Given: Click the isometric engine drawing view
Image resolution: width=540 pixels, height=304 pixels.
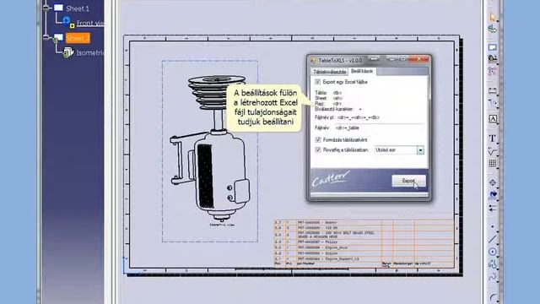Looking at the screenshot, I should pos(210,151).
